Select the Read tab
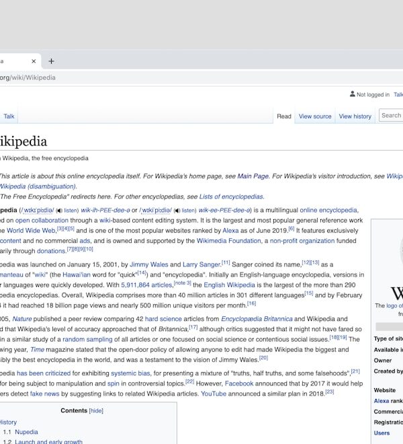The width and height of the screenshot is (403, 444). [284, 116]
